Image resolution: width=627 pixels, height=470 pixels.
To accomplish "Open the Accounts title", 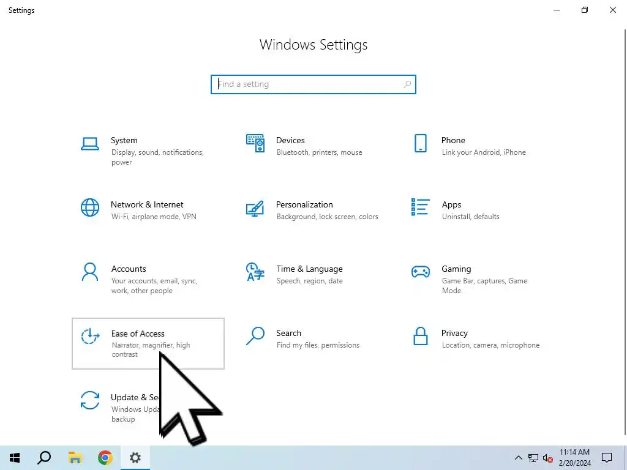I will pos(129,269).
